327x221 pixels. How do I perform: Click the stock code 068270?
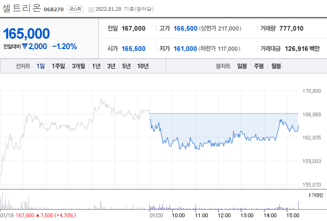point(53,9)
